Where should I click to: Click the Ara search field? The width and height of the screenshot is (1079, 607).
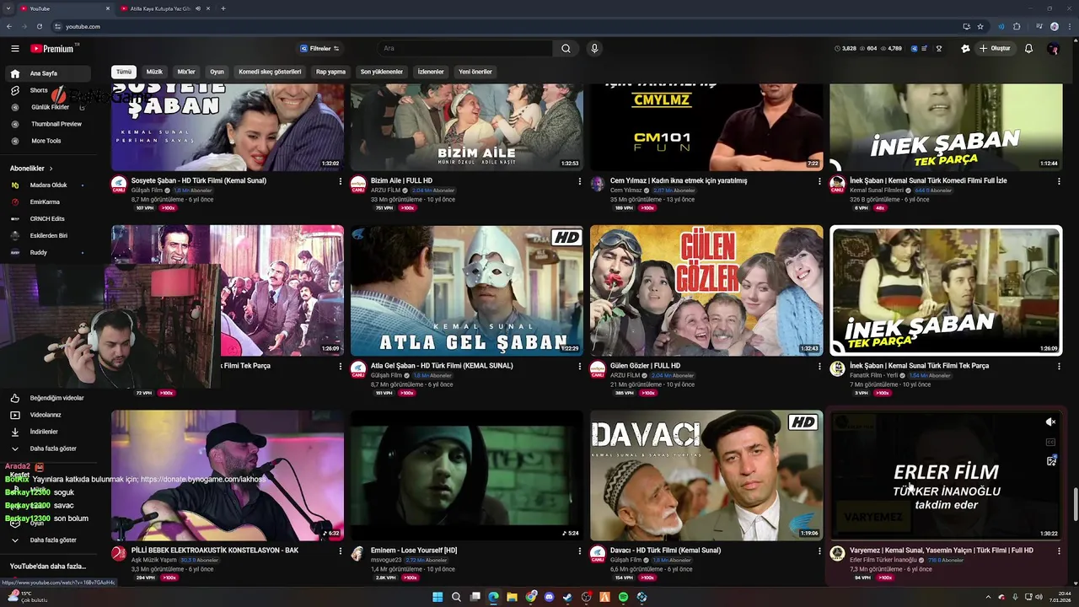click(464, 48)
